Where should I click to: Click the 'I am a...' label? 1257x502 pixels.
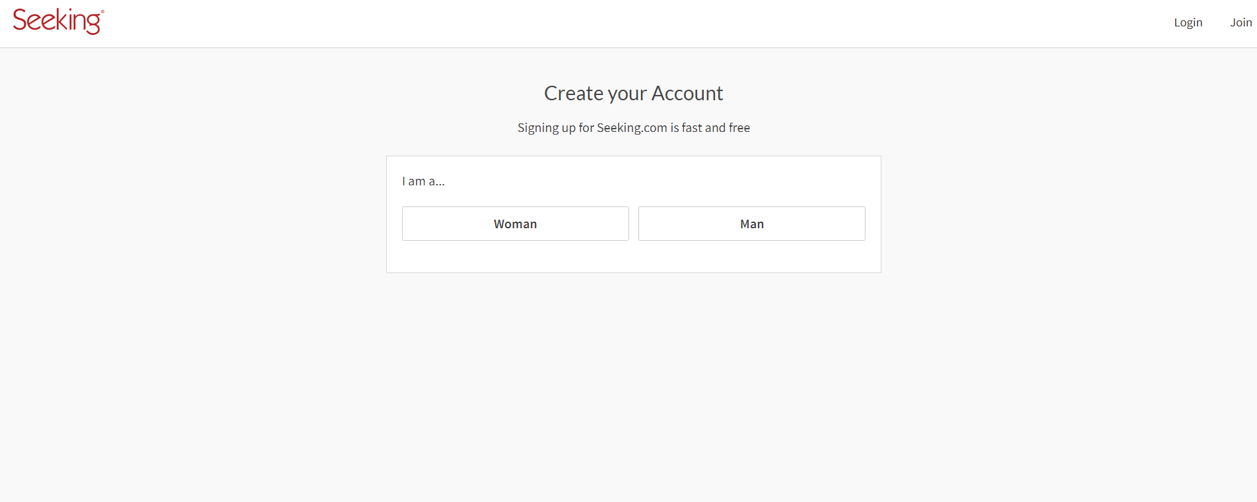click(x=423, y=181)
